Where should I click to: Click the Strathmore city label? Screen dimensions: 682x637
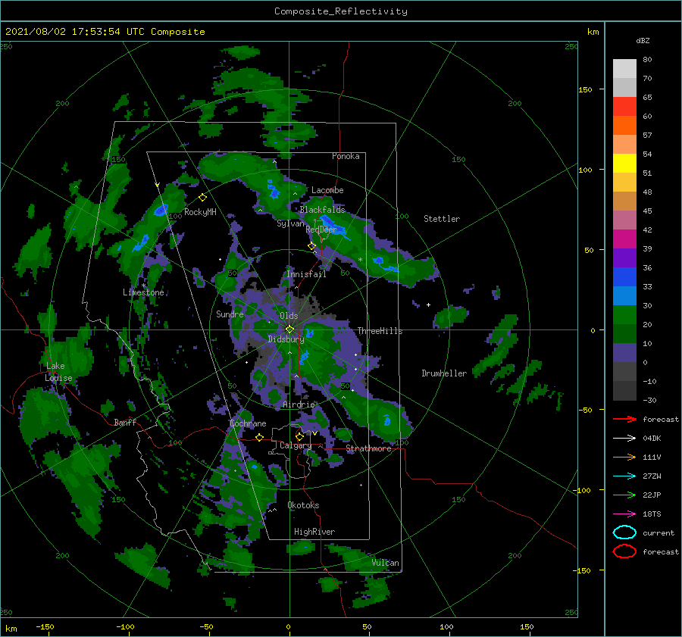(x=368, y=448)
